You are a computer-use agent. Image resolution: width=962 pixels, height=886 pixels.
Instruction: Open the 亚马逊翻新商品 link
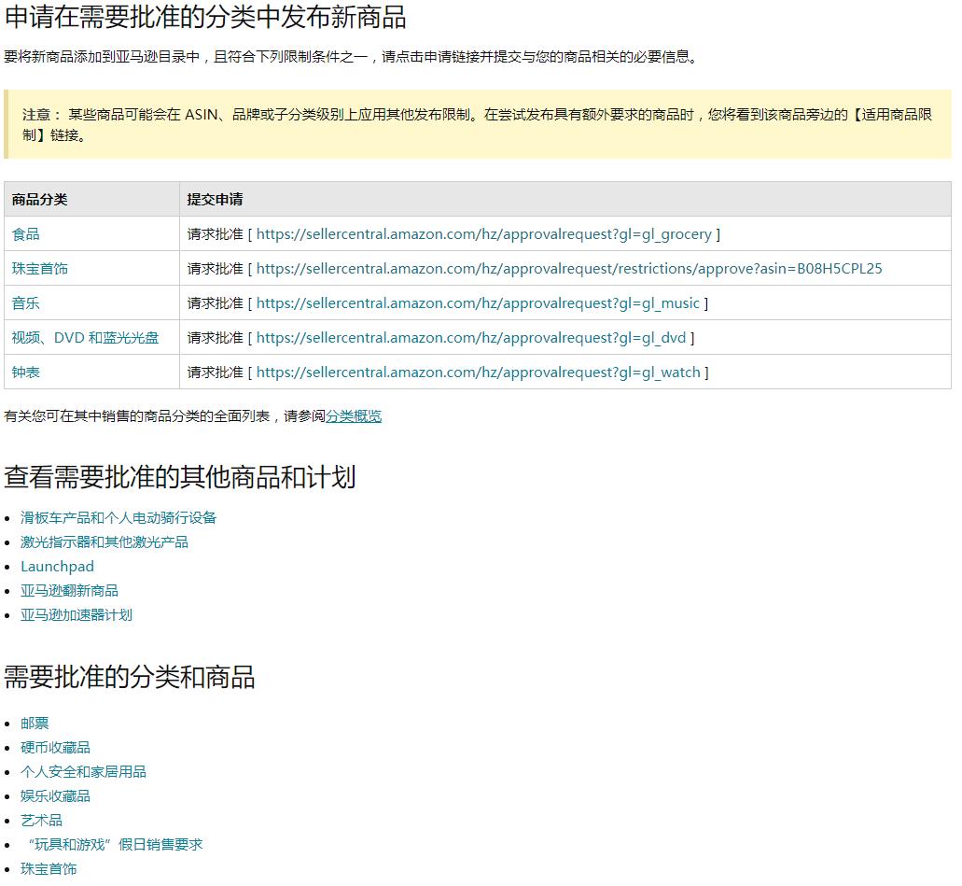pyautogui.click(x=67, y=591)
